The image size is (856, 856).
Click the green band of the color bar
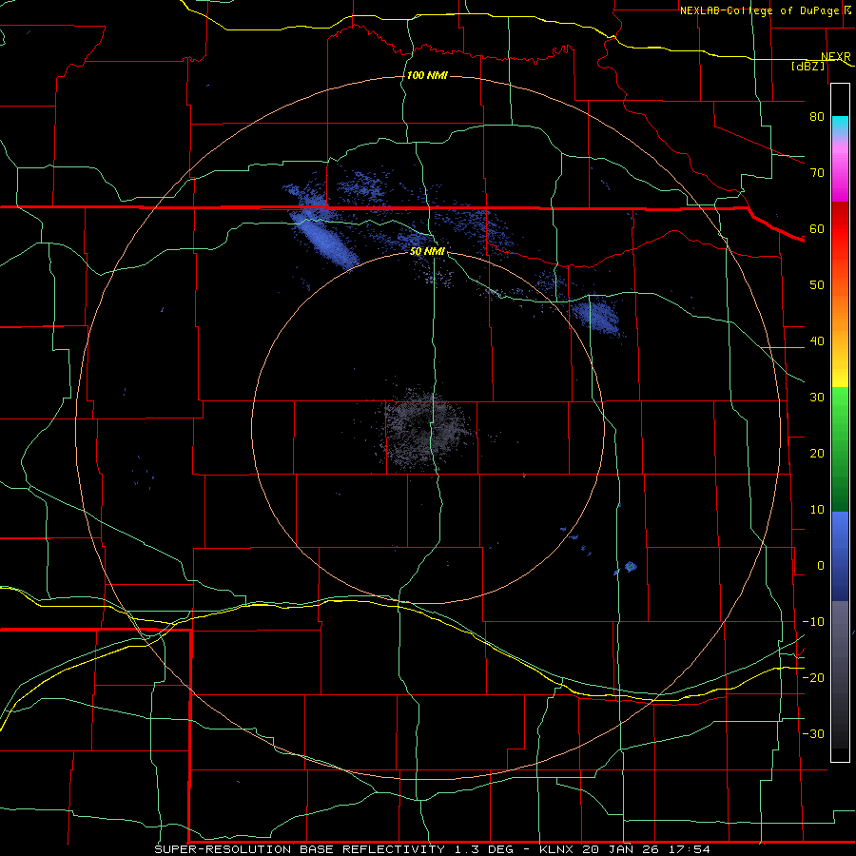[840, 449]
